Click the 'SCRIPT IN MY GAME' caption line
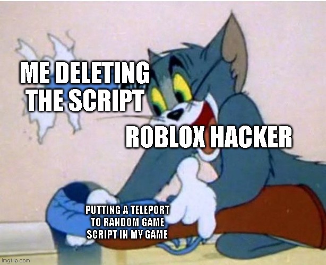This screenshot has height=265, width=326. coord(127,234)
